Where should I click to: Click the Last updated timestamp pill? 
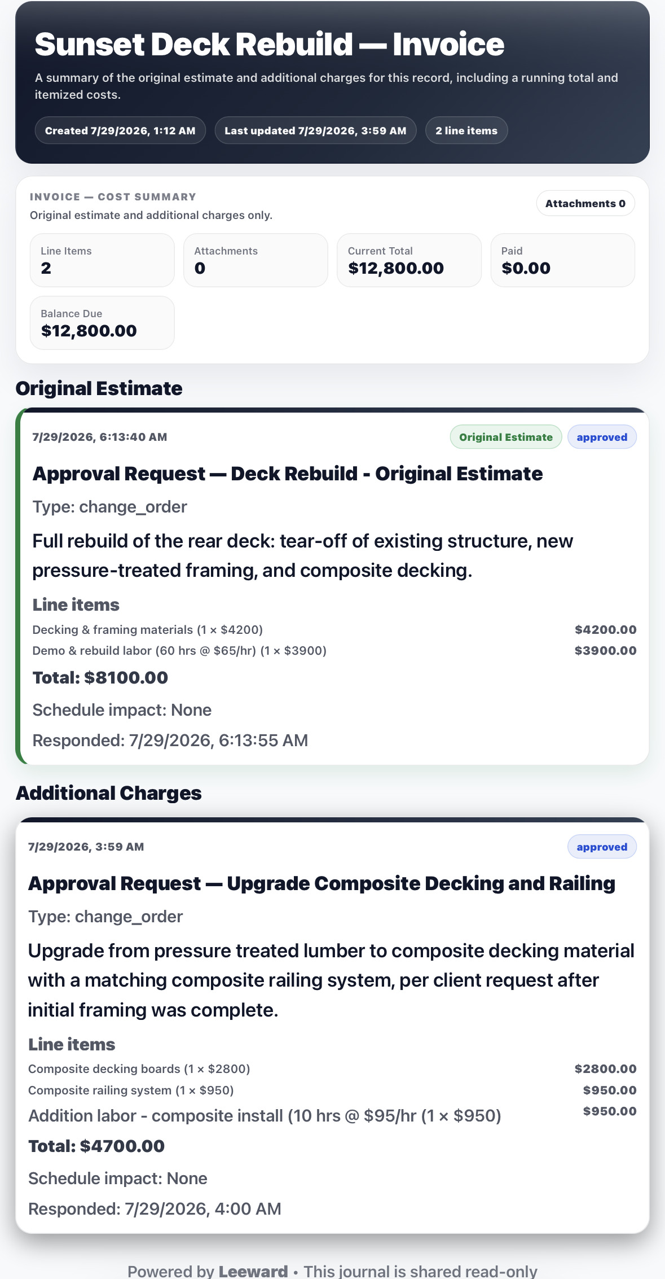click(315, 130)
